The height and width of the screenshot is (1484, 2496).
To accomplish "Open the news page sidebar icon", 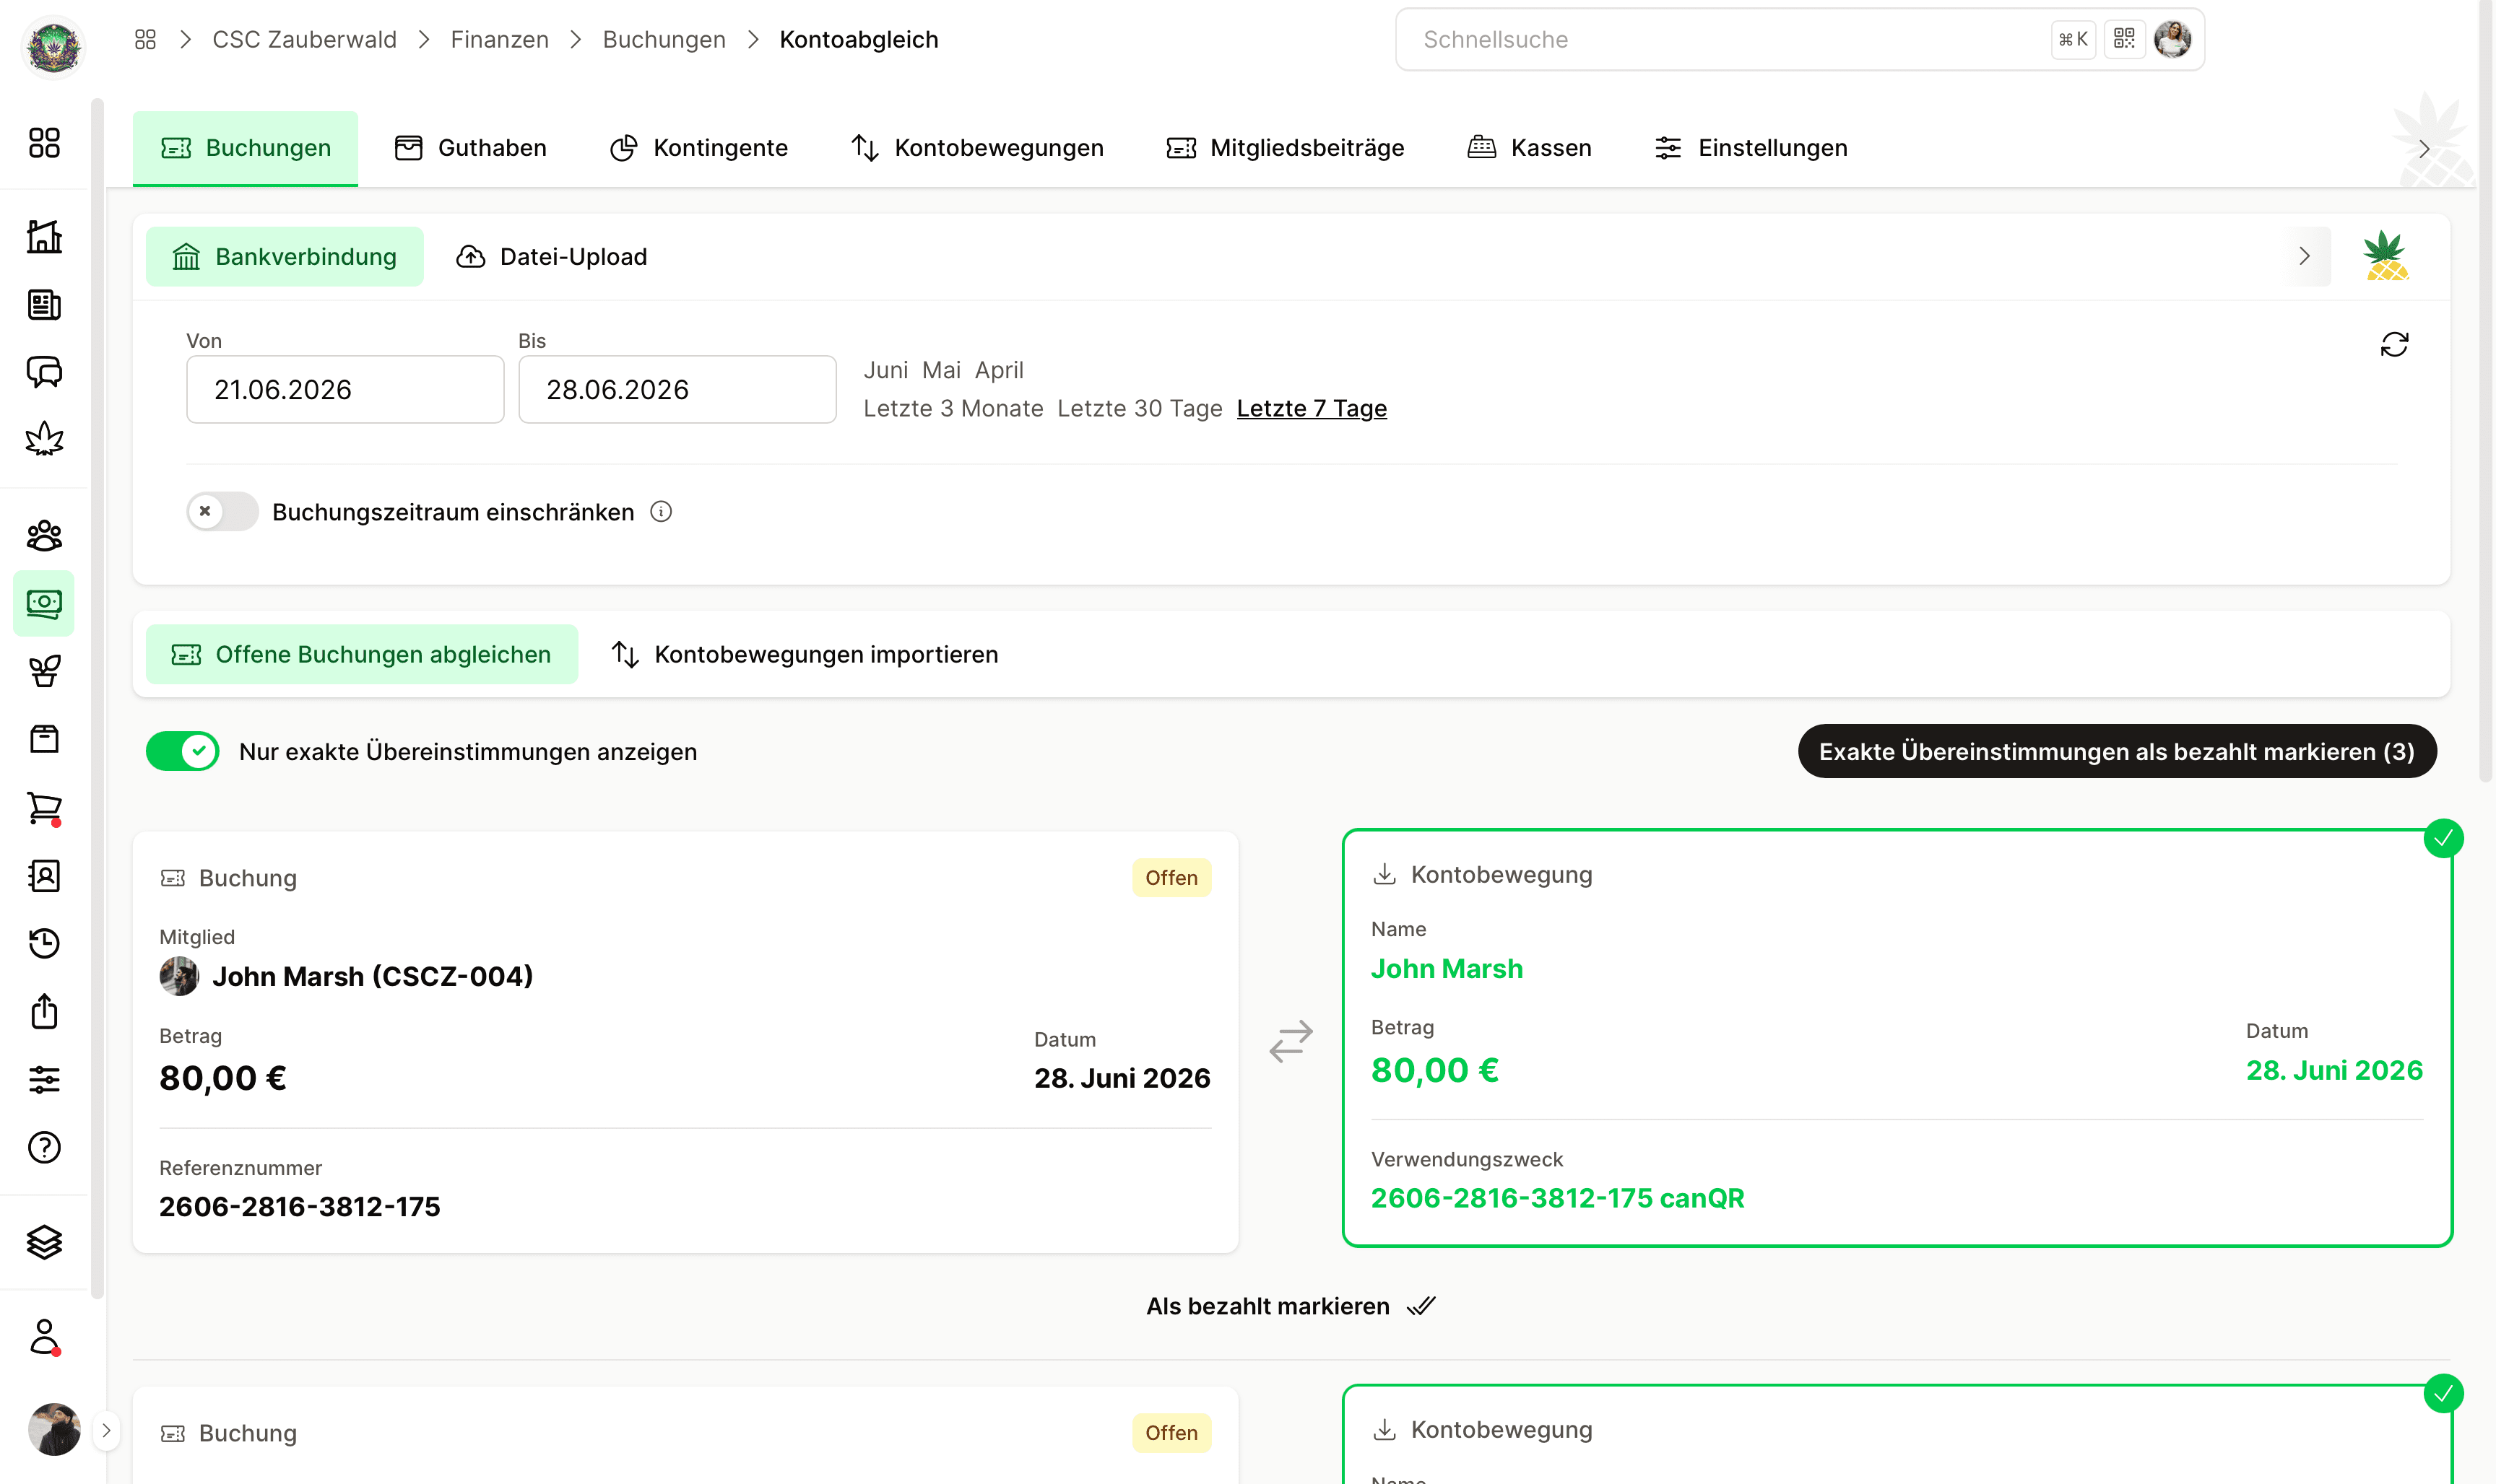I will coord(44,305).
